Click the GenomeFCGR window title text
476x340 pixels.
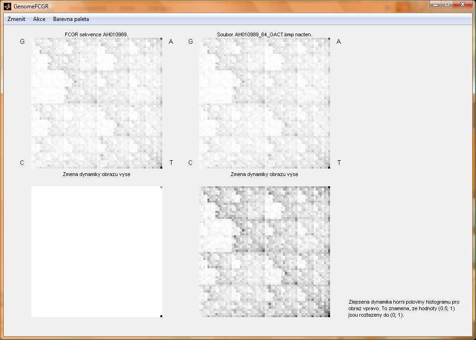coord(31,7)
